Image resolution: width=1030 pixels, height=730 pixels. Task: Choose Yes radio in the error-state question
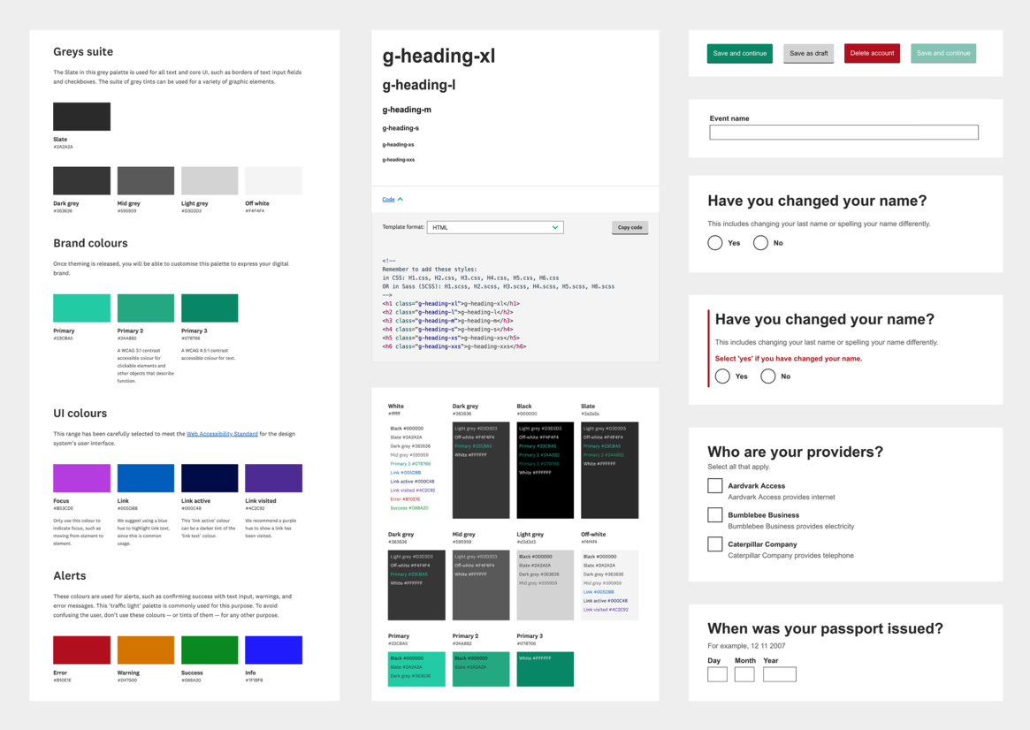[x=722, y=376]
